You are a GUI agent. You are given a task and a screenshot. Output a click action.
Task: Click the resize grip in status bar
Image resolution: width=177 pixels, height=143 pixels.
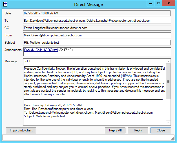(x=172, y=138)
